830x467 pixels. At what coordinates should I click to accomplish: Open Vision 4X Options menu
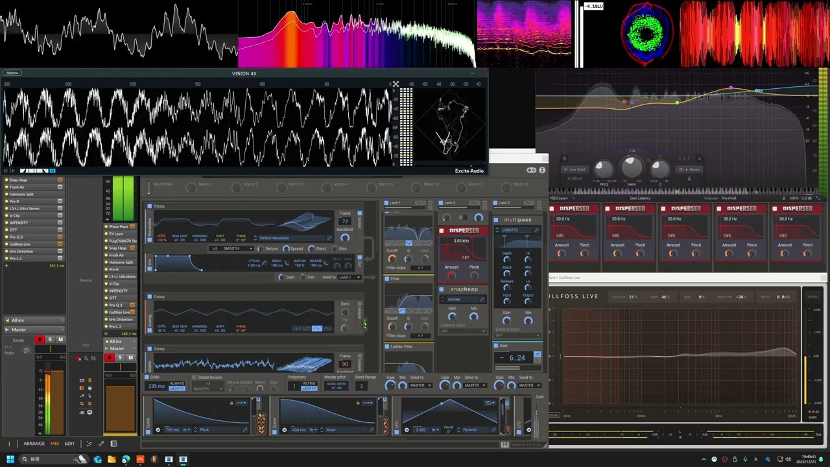[12, 73]
